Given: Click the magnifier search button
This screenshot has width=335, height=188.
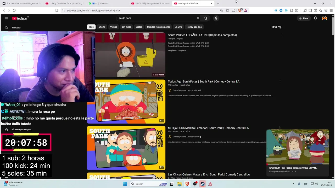Looking at the screenshot, I should pyautogui.click(x=205, y=18).
